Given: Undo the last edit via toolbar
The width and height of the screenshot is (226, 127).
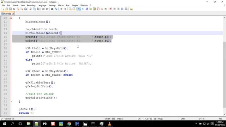Looking at the screenshot, I should pos(43,9).
